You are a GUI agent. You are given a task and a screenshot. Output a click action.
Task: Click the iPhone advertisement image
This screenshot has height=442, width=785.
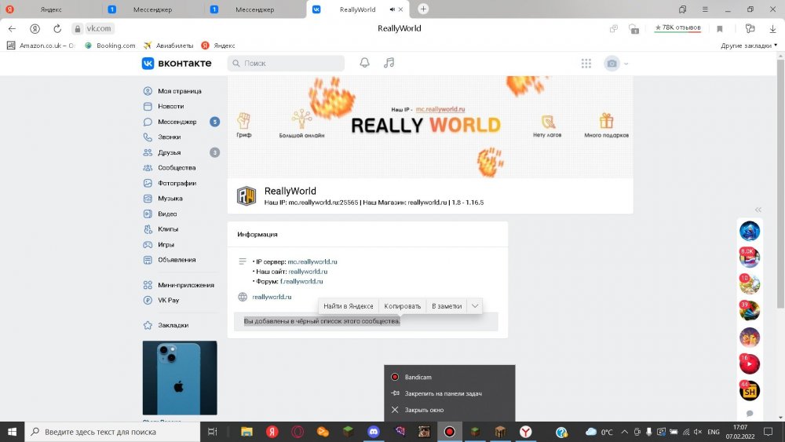click(180, 378)
